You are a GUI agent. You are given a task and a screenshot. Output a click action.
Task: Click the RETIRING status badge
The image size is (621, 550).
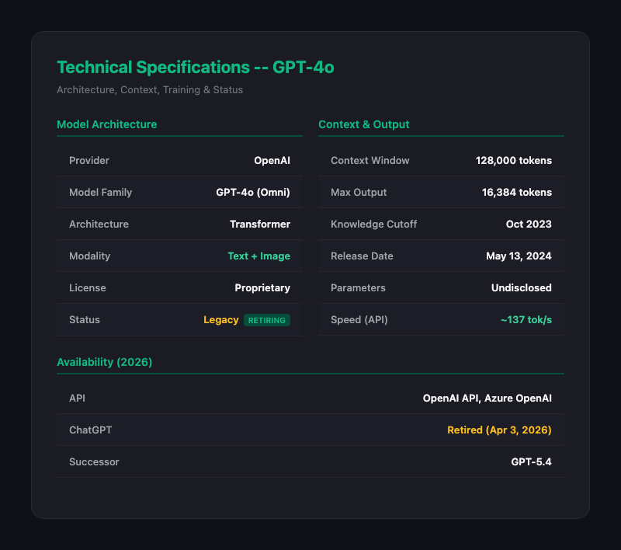pyautogui.click(x=267, y=320)
